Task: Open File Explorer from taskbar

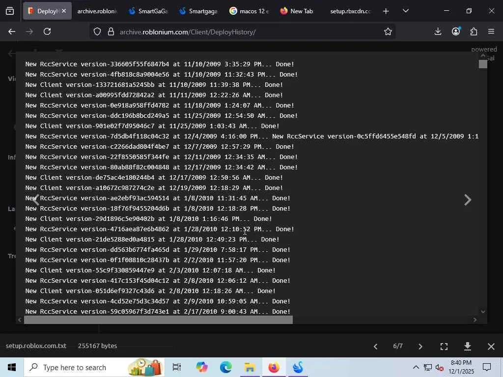Action: 250,367
